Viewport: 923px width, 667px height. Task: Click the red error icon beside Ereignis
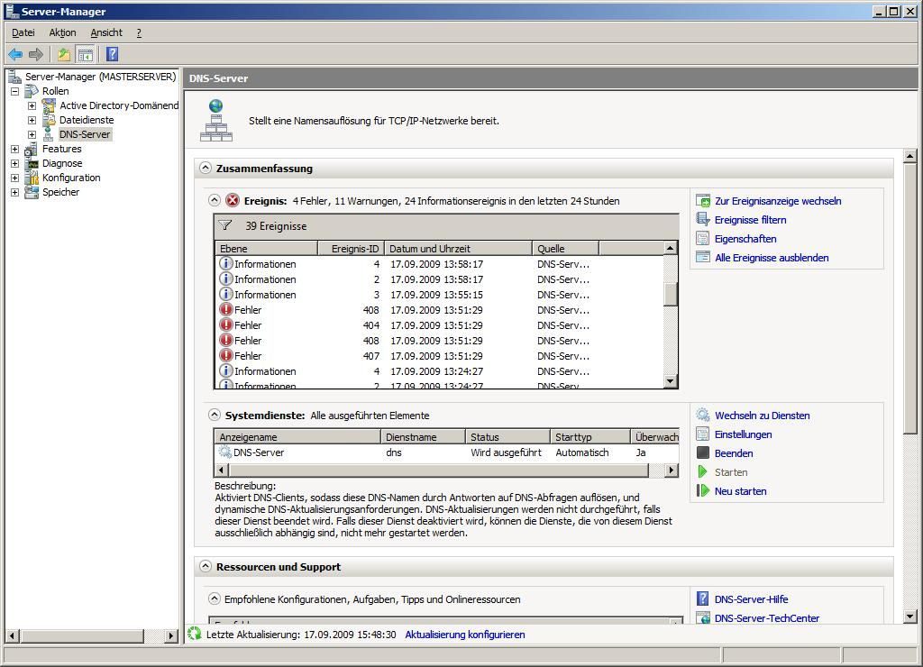click(x=233, y=200)
